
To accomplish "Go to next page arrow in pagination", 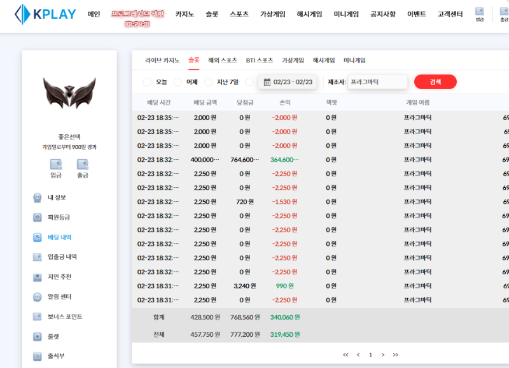I will pos(382,355).
